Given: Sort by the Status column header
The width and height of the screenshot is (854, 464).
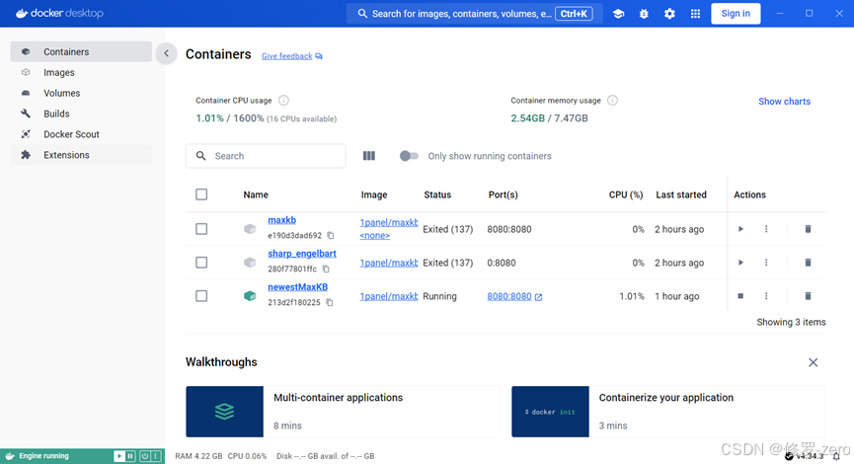Looking at the screenshot, I should point(437,194).
